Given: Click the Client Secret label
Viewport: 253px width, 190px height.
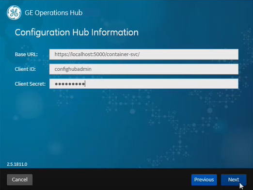Looking at the screenshot, I should pyautogui.click(x=30, y=84).
